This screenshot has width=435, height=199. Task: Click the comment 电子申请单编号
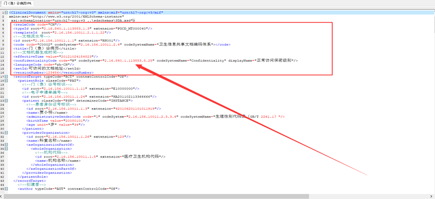[45, 92]
